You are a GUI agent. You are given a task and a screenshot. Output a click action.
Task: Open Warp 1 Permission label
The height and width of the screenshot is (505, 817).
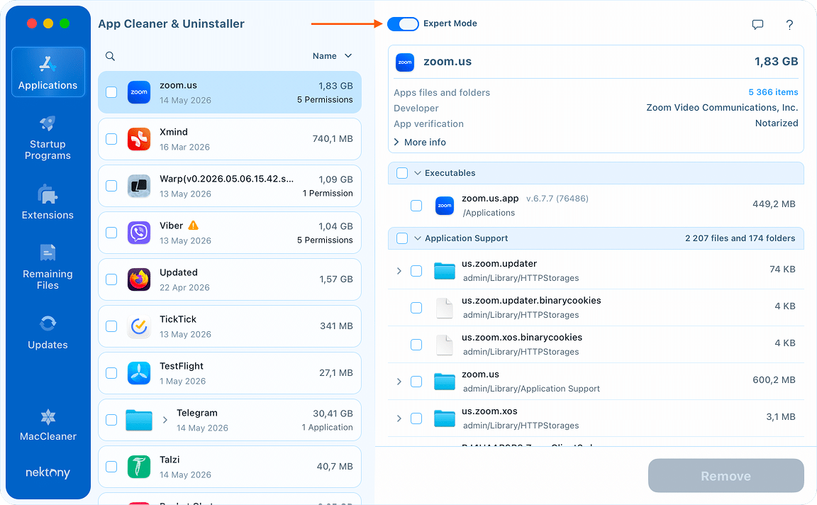328,194
